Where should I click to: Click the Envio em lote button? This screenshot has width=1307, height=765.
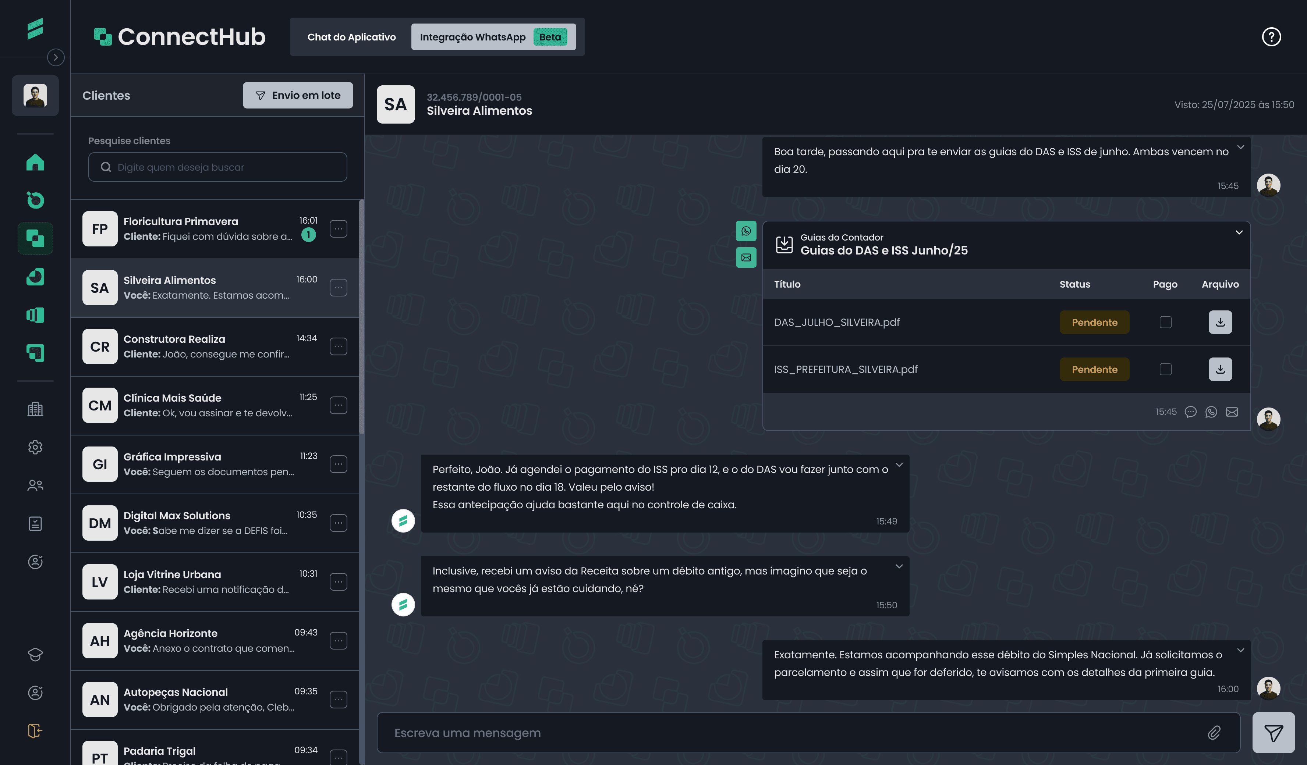tap(298, 95)
